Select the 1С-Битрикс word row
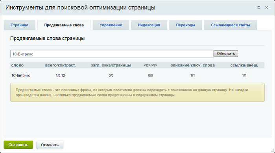Image resolution: width=275 pixels, height=153 pixels. pyautogui.click(x=138, y=76)
